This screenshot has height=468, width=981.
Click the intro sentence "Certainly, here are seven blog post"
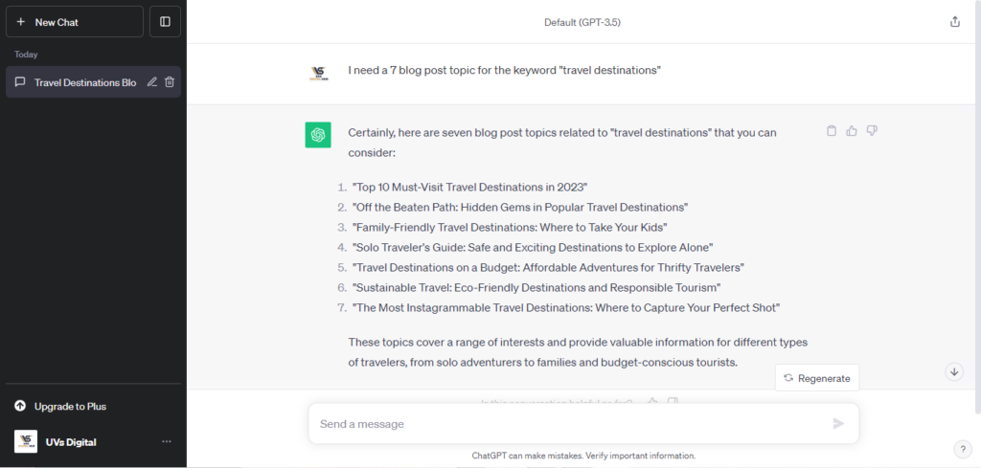coord(562,143)
